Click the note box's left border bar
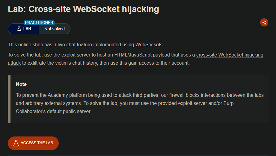276x156 pixels. click(x=9, y=99)
